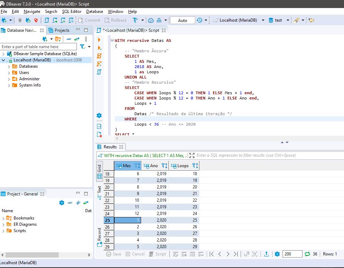Click the Collapse all icon in Database Navigator

68,39
